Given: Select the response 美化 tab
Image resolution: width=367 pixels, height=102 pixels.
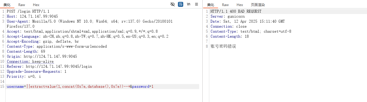Looking at the screenshot, I should (x=211, y=5).
